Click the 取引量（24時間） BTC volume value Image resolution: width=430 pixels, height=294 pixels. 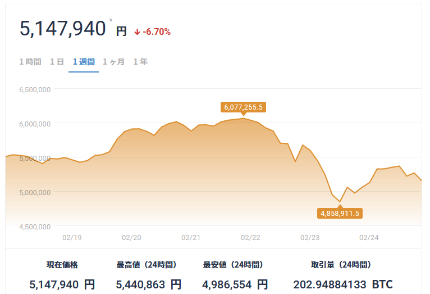(343, 284)
